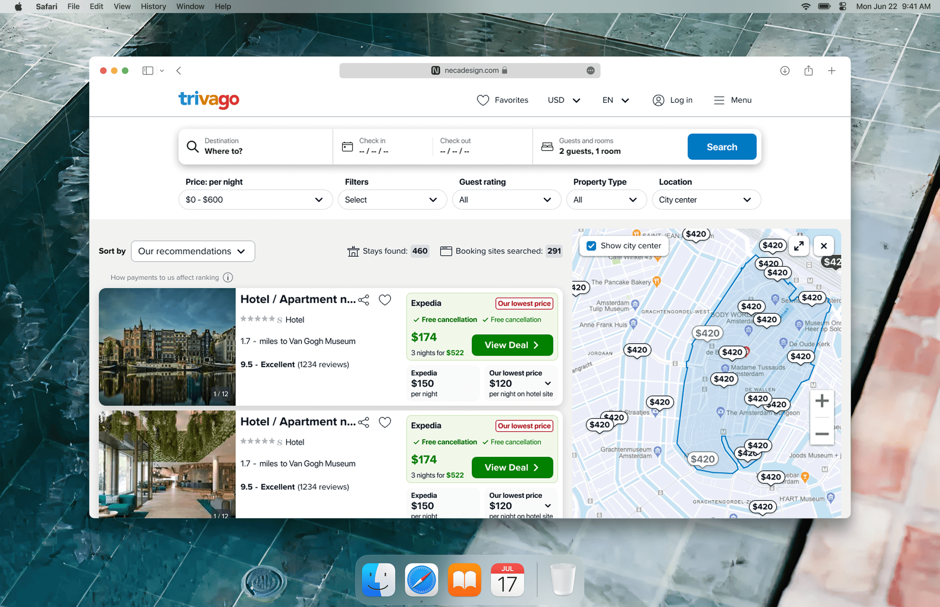940x607 pixels.
Task: Click the share icon on first hotel
Action: (364, 300)
